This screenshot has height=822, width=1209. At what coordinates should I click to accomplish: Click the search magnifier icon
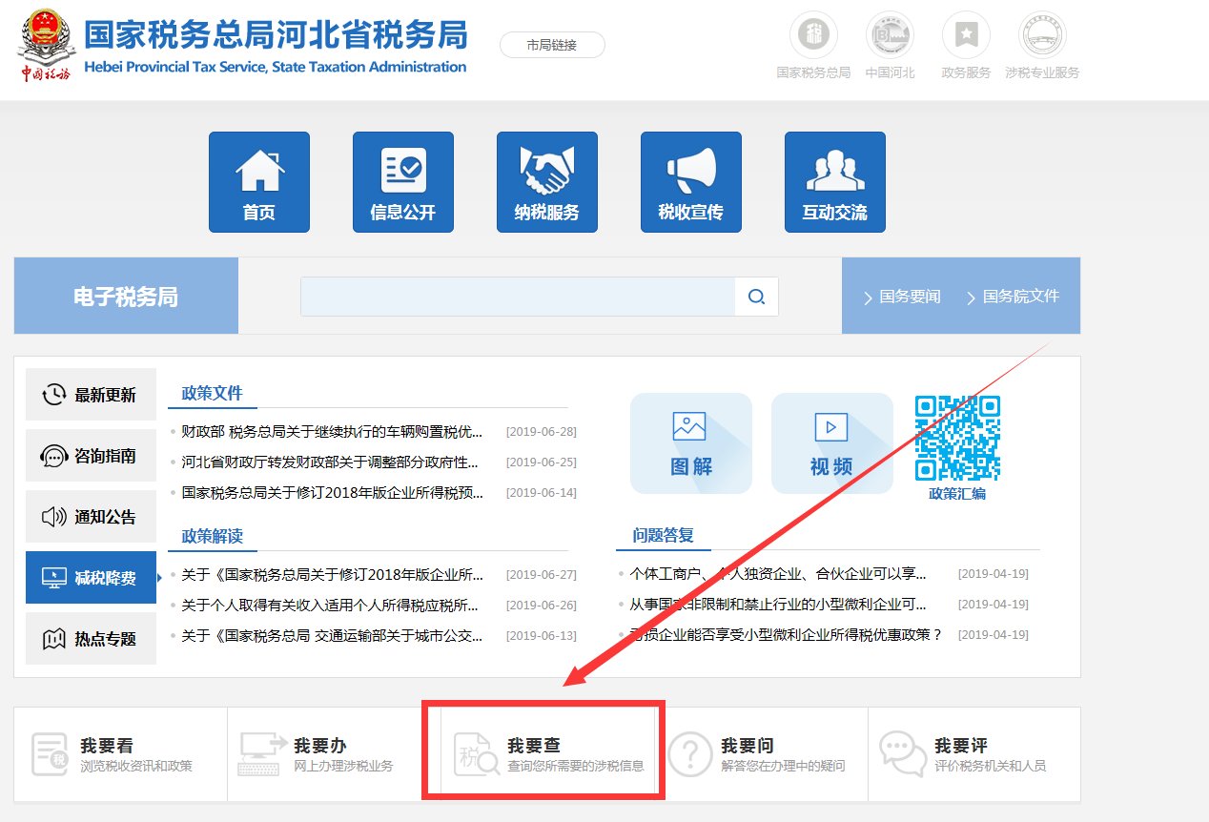tap(756, 297)
